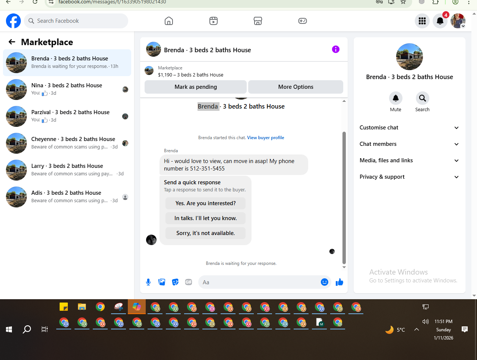This screenshot has height=360, width=477.
Task: Open the GIF picker
Action: [189, 282]
